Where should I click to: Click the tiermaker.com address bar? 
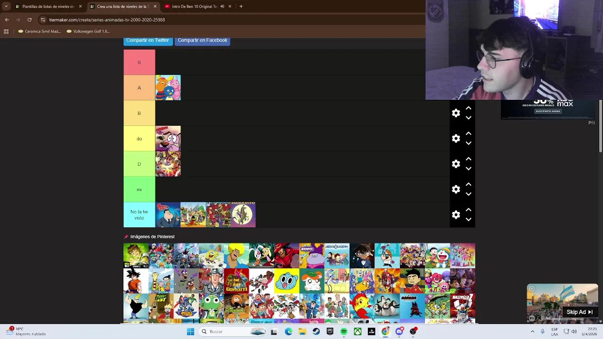[231, 20]
